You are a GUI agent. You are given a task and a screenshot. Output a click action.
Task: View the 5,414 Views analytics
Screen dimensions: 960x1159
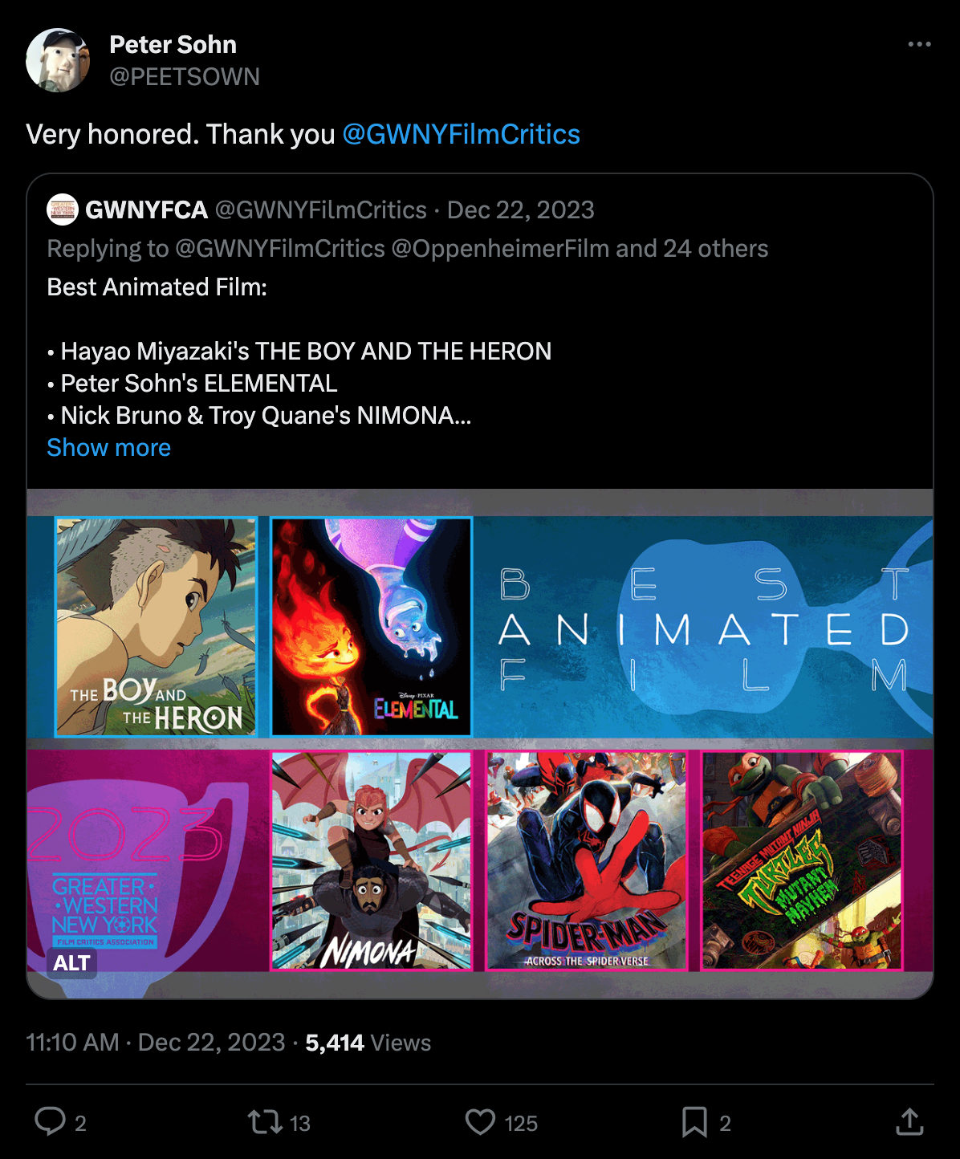368,1042
